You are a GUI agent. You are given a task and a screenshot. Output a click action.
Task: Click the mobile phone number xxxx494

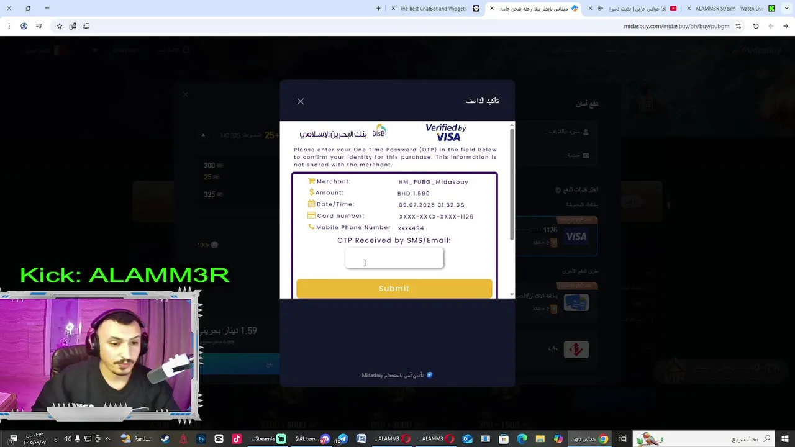coord(411,228)
